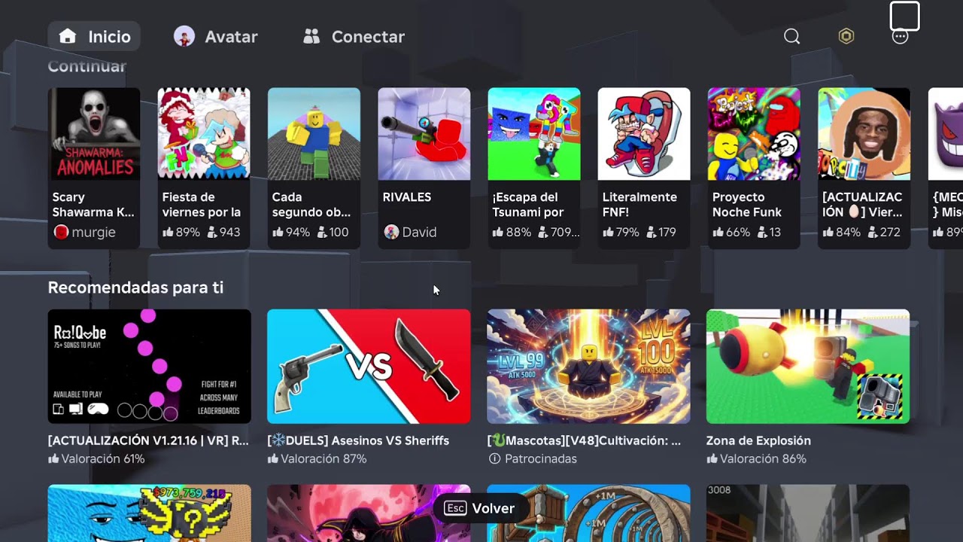Open the Recomendadas para ti section heading
The image size is (963, 542).
pos(135,288)
